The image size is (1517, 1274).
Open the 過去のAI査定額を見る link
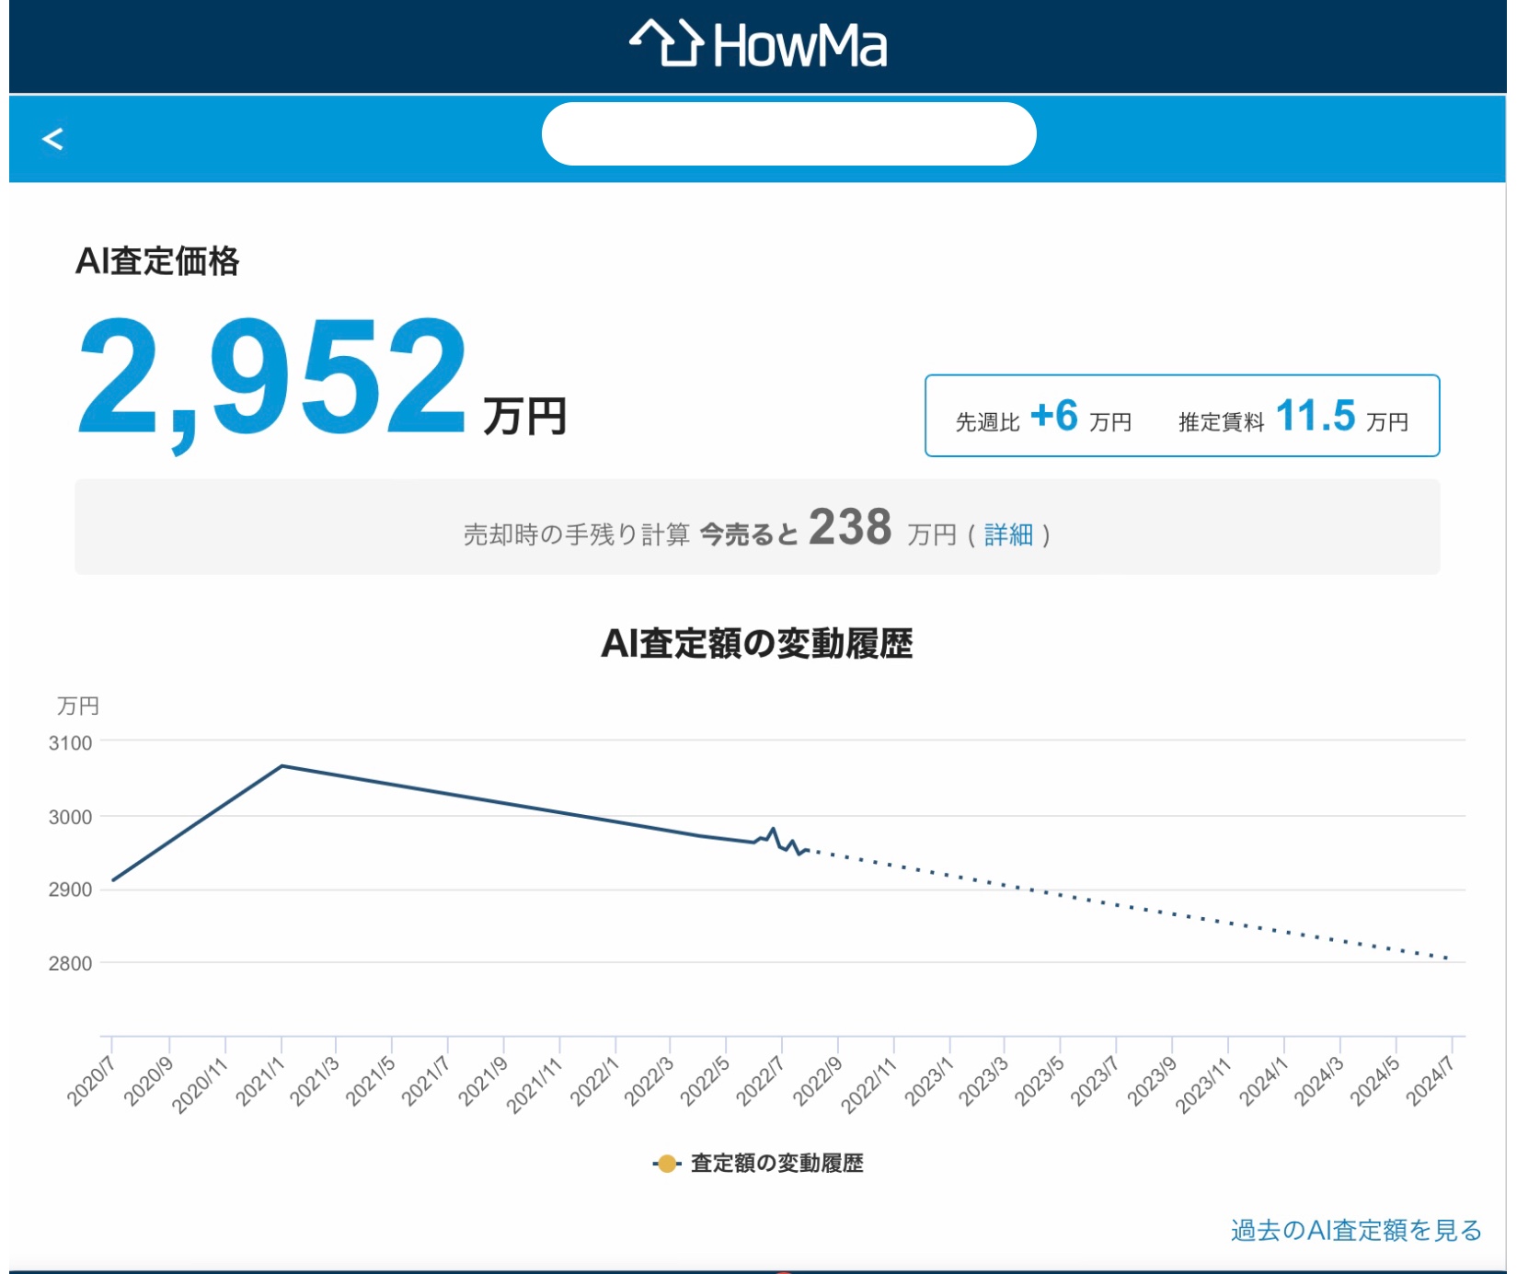point(1356,1230)
